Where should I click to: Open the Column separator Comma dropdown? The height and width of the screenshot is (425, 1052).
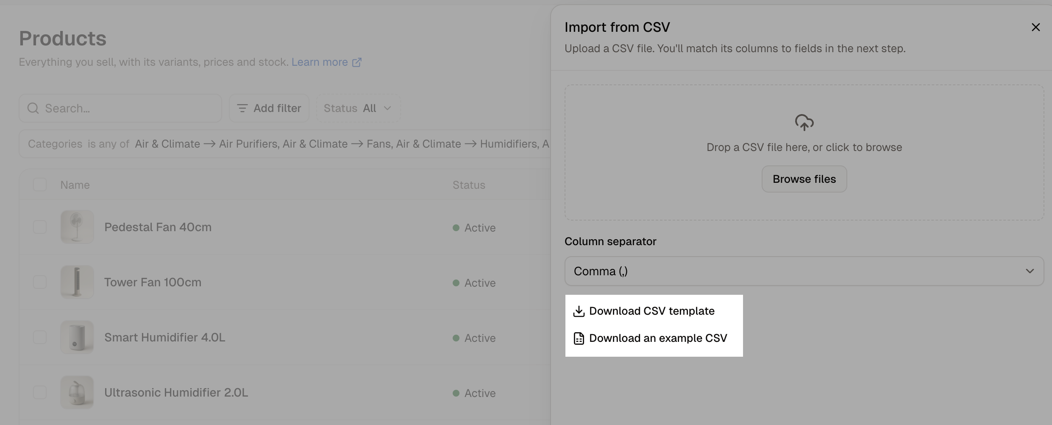click(x=804, y=271)
